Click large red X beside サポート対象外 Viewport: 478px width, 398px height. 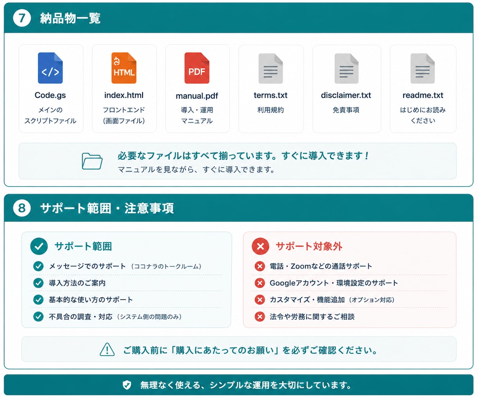[260, 246]
